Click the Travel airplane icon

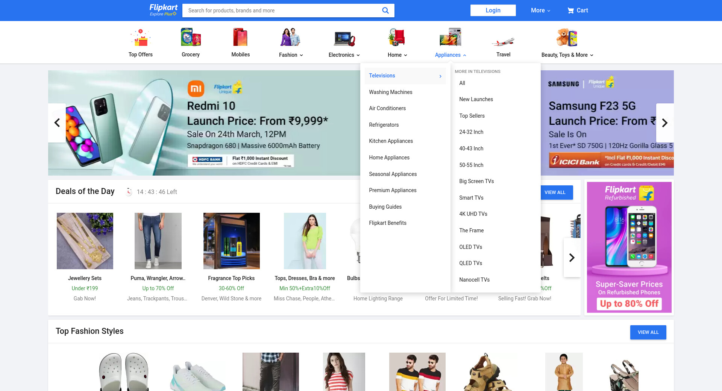click(x=503, y=41)
